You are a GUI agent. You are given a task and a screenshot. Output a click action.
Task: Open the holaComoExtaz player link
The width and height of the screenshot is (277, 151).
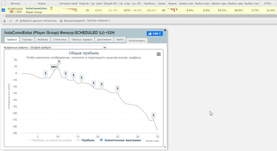point(36,8)
